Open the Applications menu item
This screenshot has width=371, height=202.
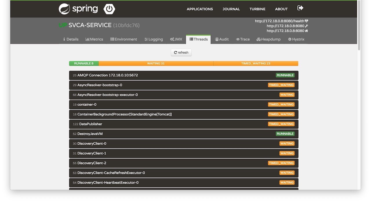click(x=200, y=9)
